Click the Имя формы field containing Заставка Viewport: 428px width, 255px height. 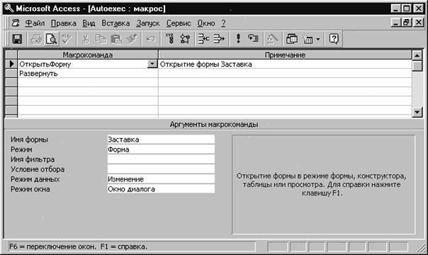click(161, 140)
